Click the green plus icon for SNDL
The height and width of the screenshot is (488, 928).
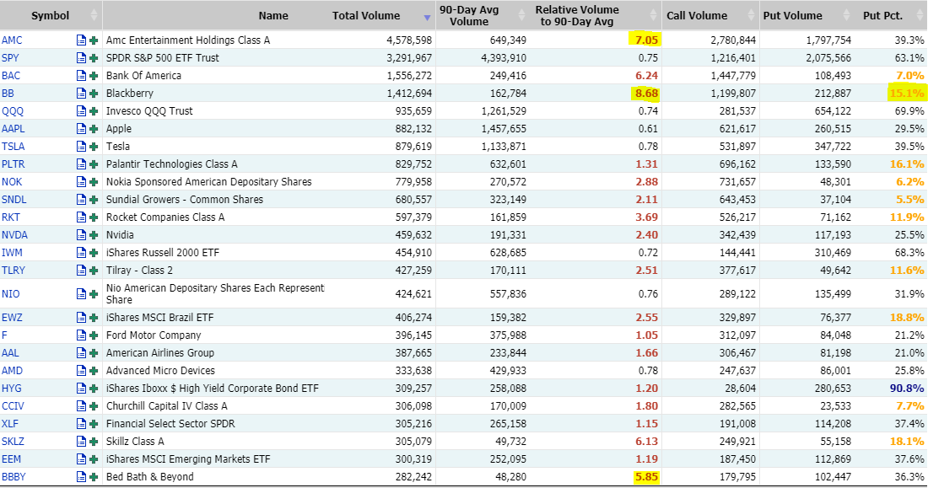pyautogui.click(x=94, y=200)
